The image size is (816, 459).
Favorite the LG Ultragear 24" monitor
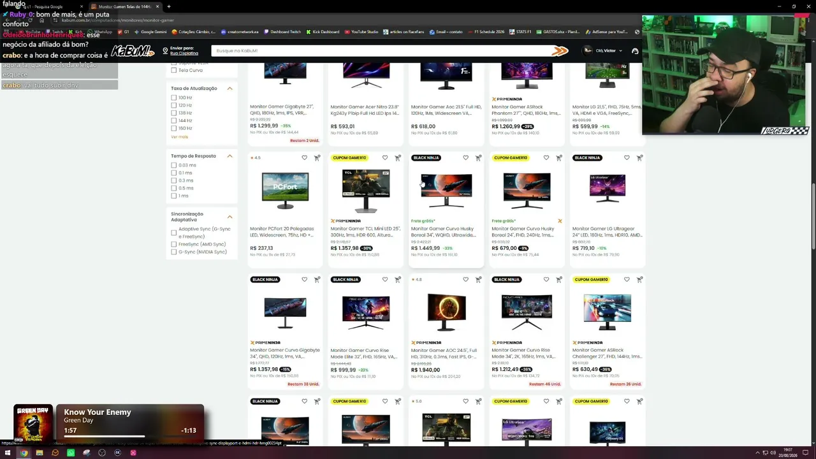point(627,157)
